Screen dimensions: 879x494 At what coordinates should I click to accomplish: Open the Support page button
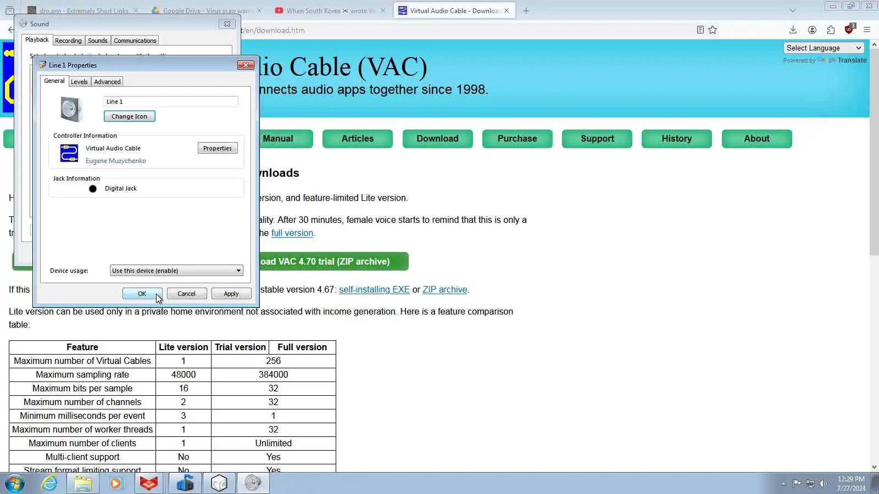click(x=597, y=138)
